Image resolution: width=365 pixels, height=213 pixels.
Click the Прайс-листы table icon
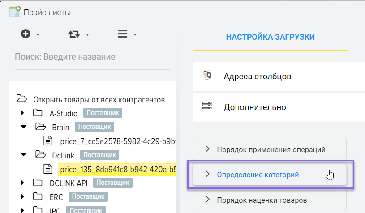[x=14, y=12]
